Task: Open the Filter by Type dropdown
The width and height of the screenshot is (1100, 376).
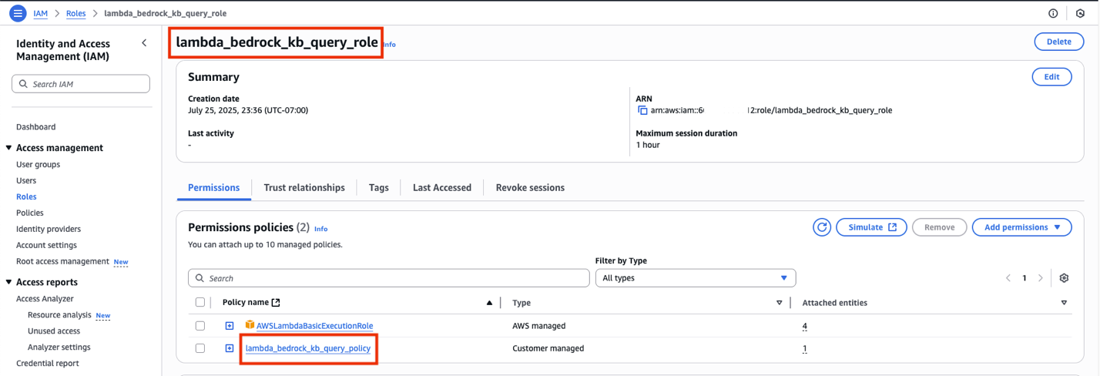Action: (x=695, y=278)
